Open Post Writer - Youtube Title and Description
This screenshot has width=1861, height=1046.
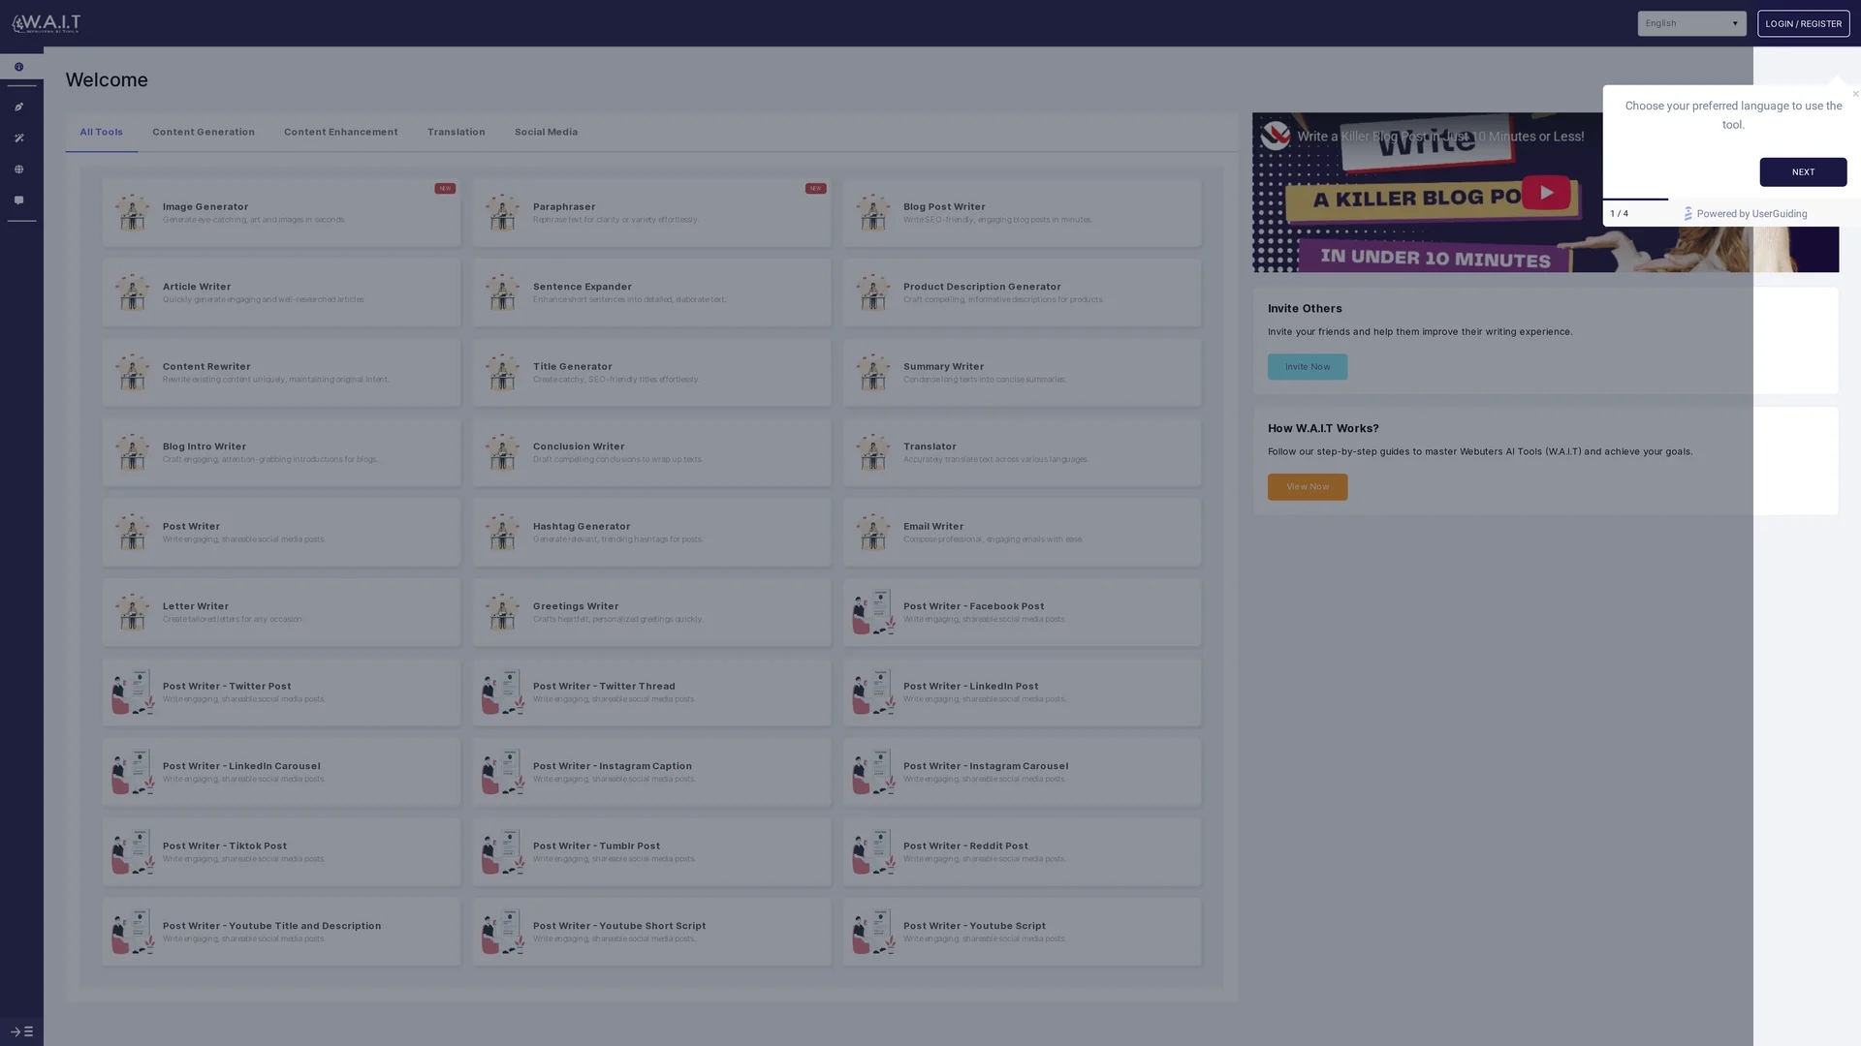(271, 926)
